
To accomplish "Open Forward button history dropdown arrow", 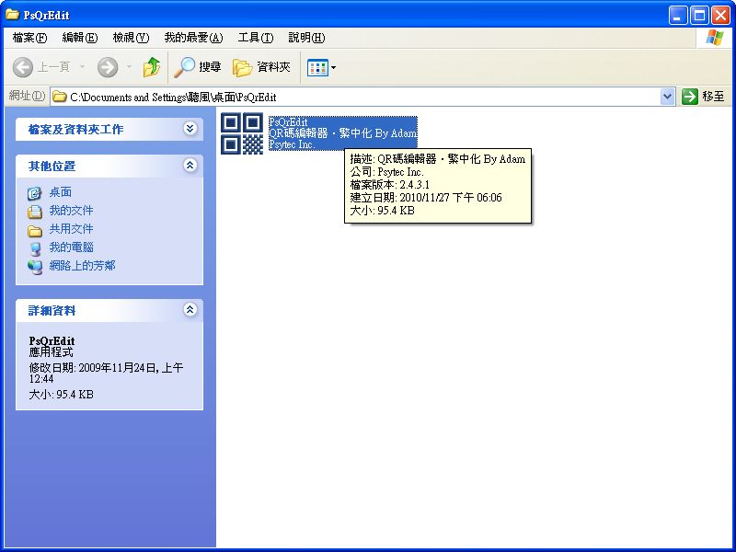I will point(129,67).
